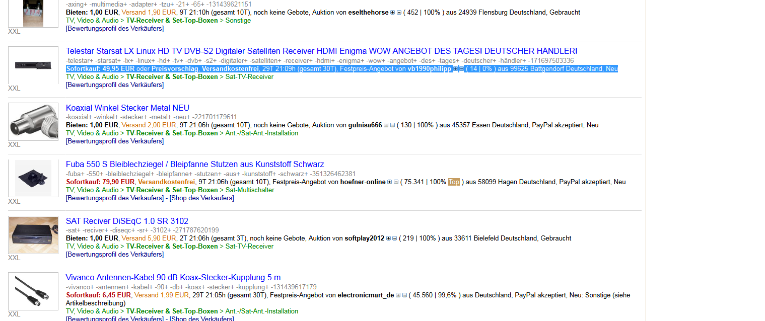Open SAT Reciver DiSEqC 1.0 SR 3102 listing
Screen dimensions: 765x321
(127, 221)
